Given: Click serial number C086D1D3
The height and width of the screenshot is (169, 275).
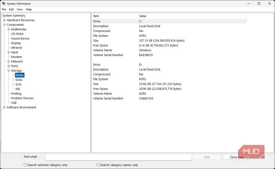Looking at the screenshot, I should [x=146, y=98].
